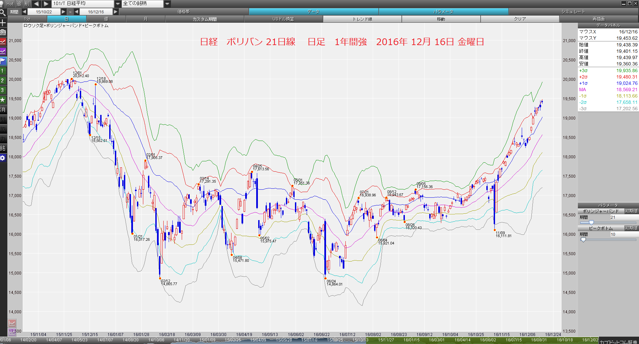Click the クリア button
The width and height of the screenshot is (639, 344).
520,19
